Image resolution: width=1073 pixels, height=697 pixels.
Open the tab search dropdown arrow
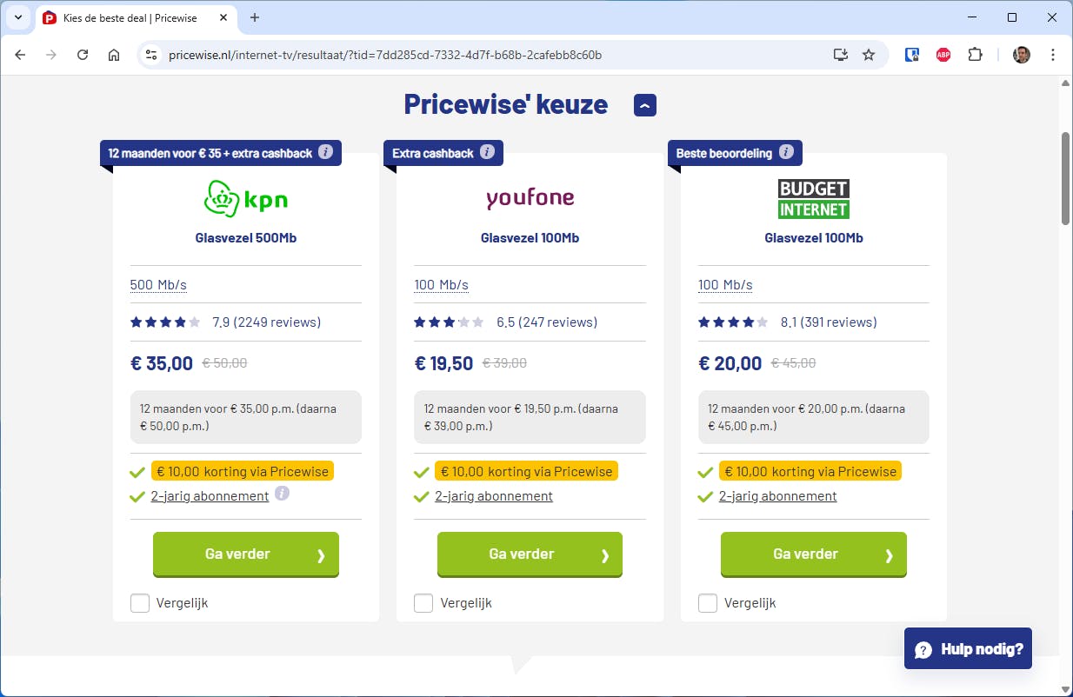click(17, 17)
